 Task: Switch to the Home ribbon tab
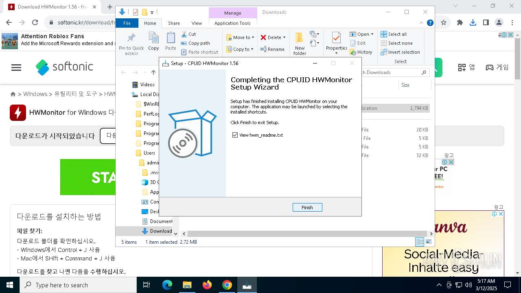pyautogui.click(x=150, y=23)
